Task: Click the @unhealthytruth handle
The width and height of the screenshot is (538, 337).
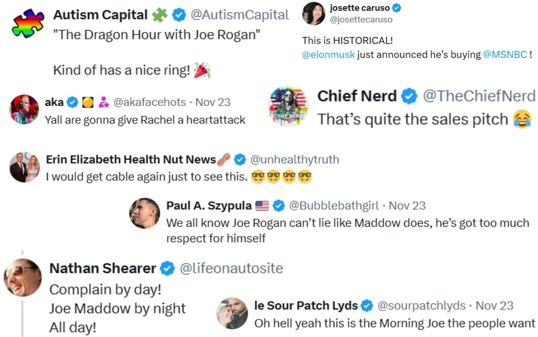Action: pos(295,159)
